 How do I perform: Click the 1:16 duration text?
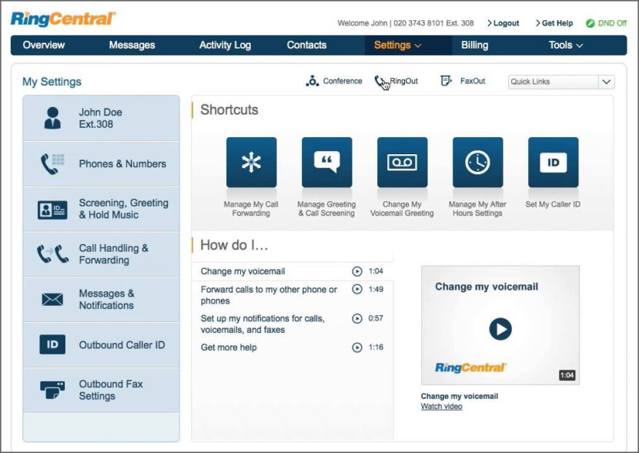point(376,347)
